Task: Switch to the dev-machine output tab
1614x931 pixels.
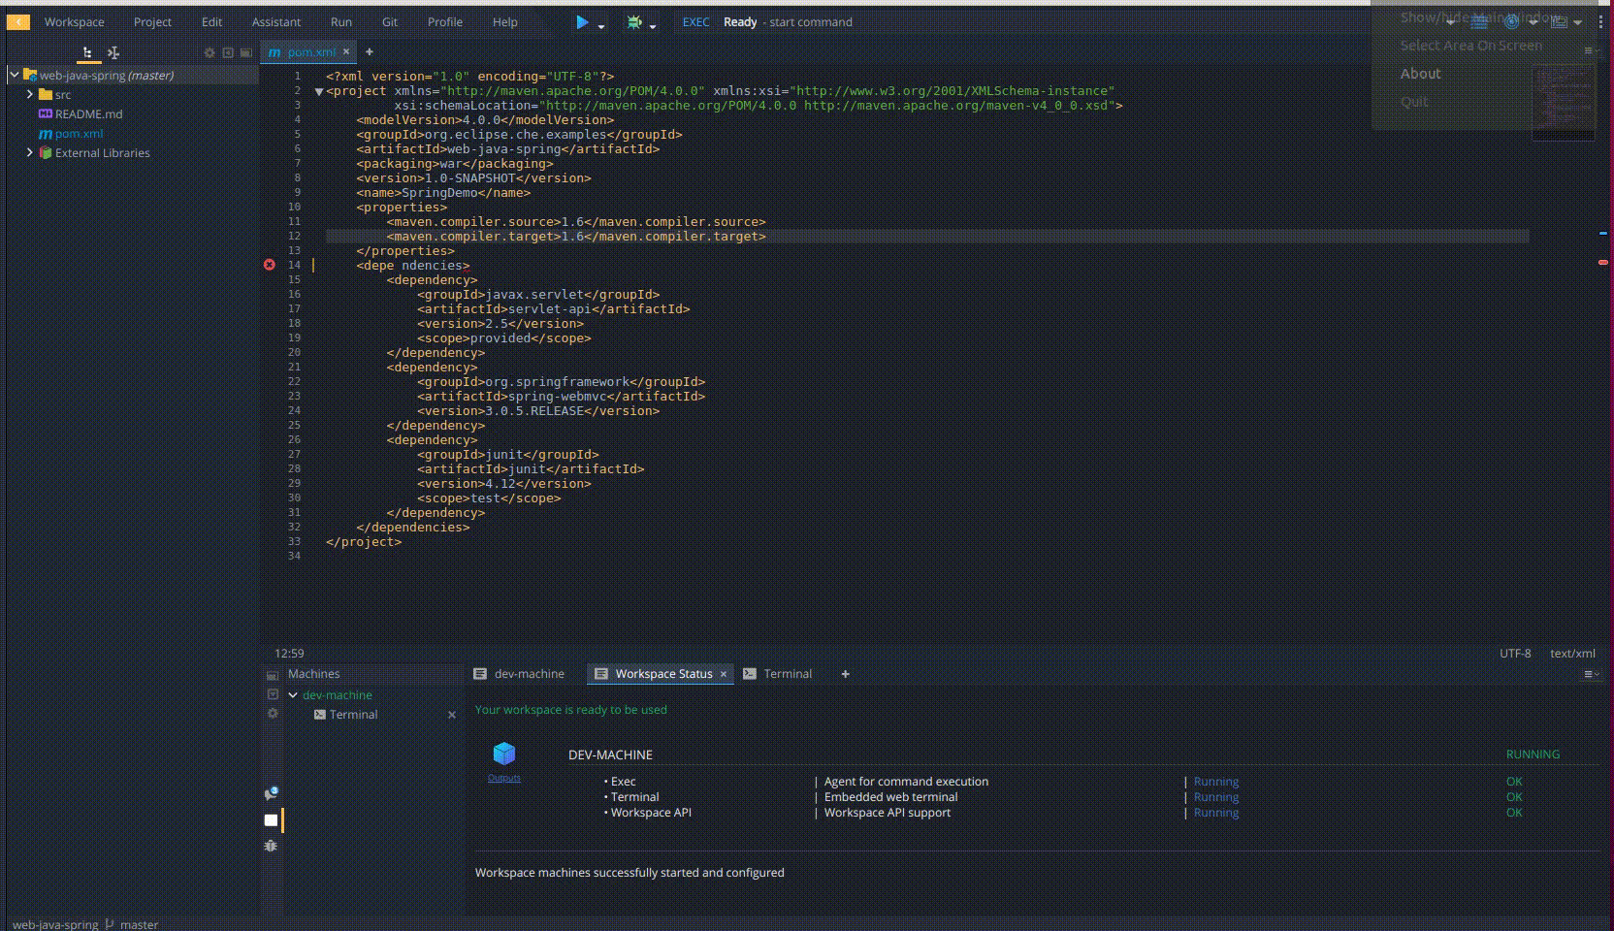Action: (x=519, y=673)
